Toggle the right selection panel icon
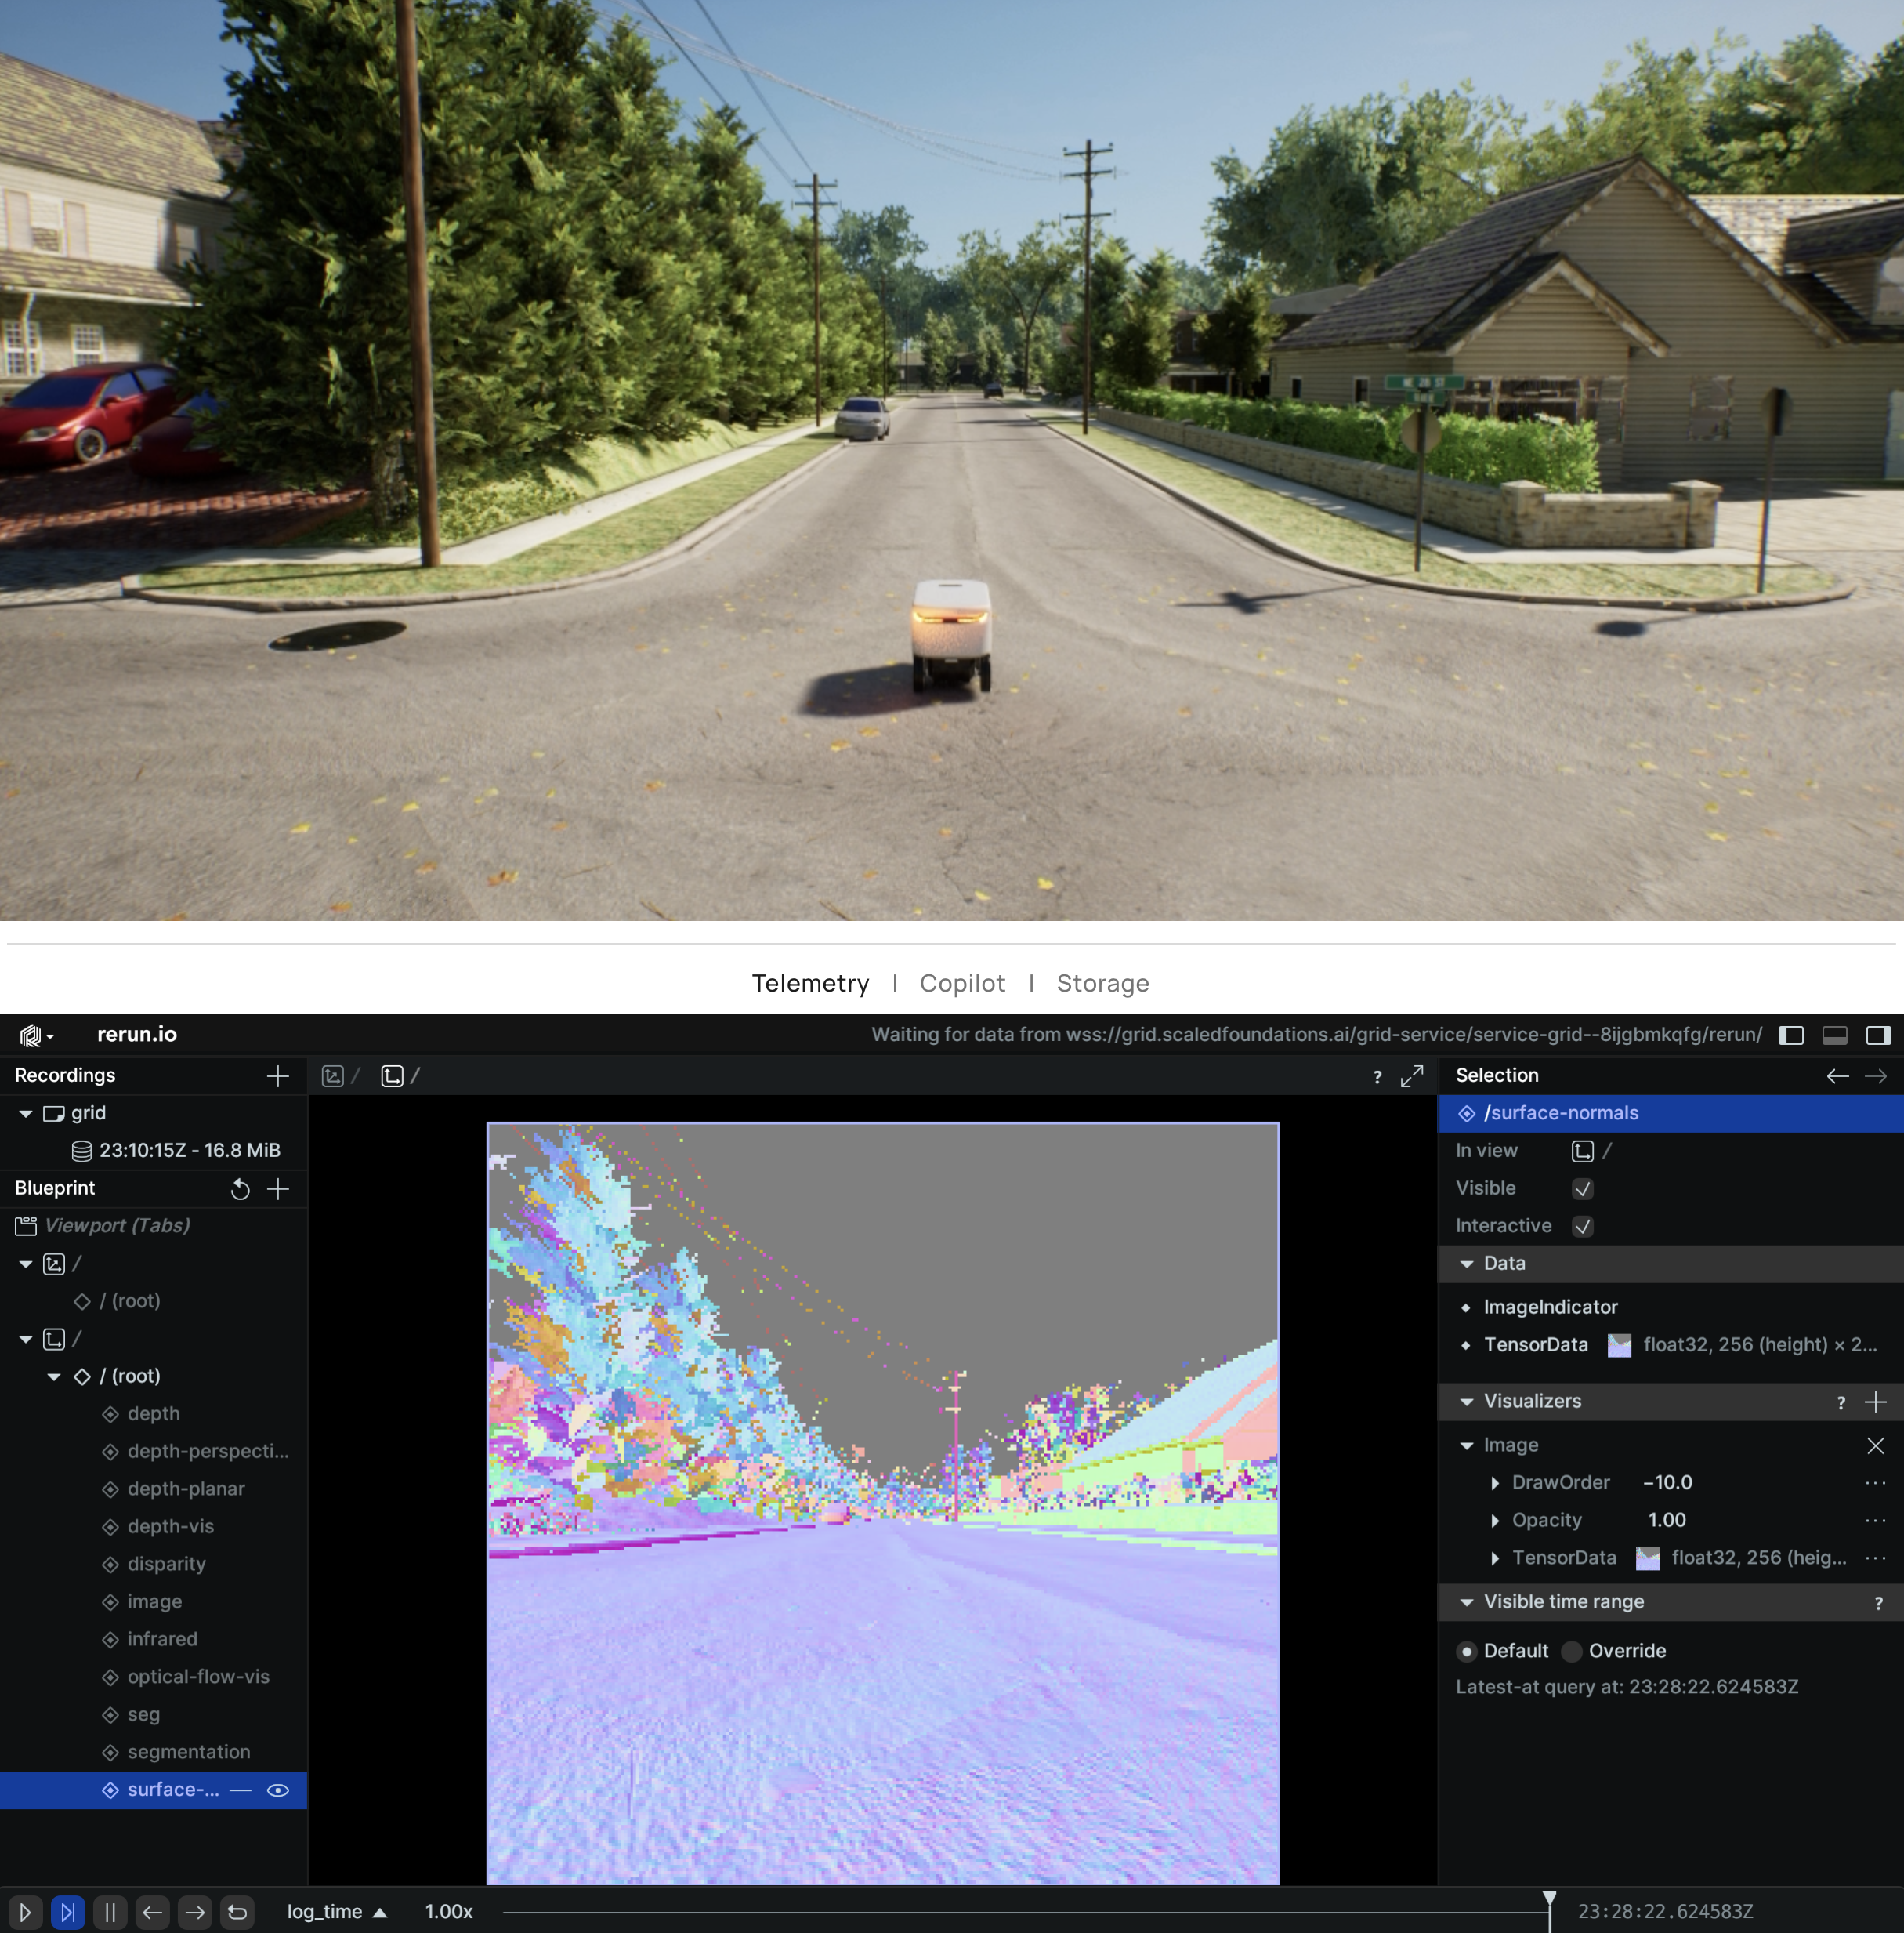 tap(1878, 1035)
